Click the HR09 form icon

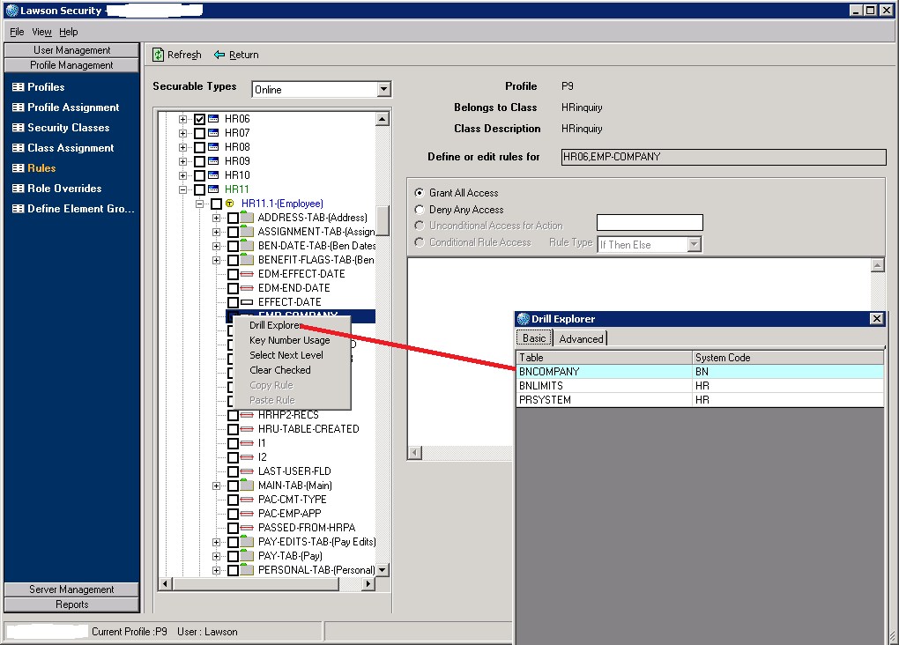[x=213, y=160]
